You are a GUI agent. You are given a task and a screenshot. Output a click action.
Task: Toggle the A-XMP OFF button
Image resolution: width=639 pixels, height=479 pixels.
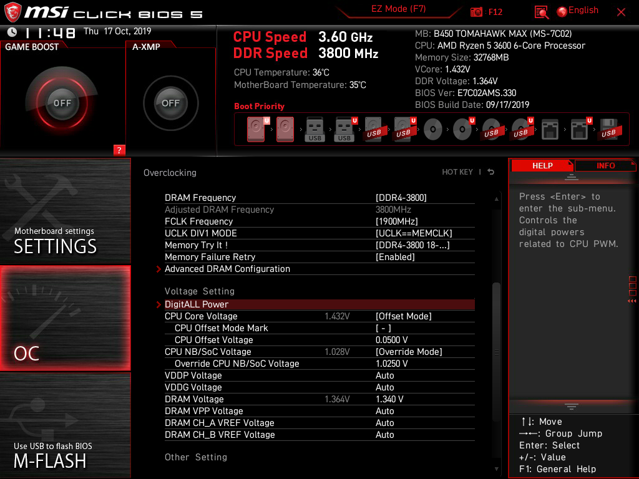tap(170, 103)
